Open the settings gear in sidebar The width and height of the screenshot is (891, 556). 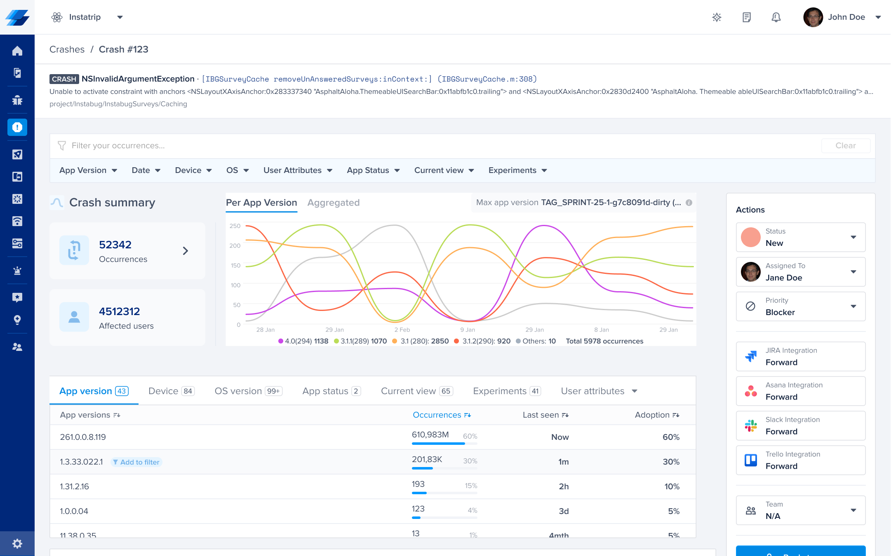[x=17, y=544]
